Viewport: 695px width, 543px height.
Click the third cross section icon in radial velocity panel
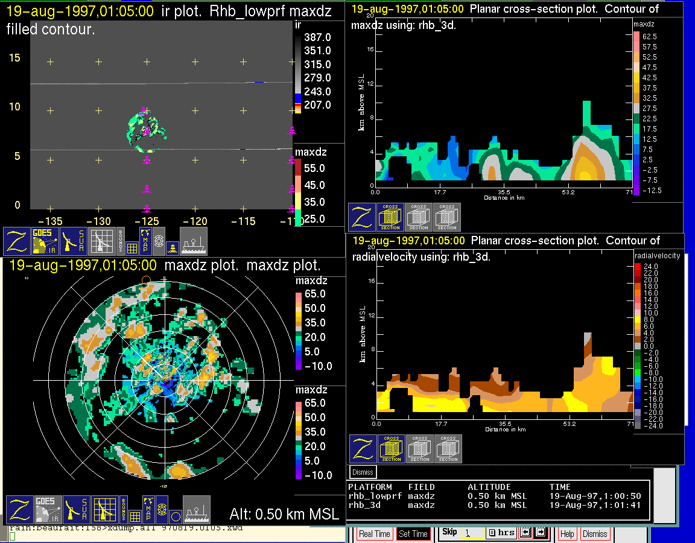[448, 449]
